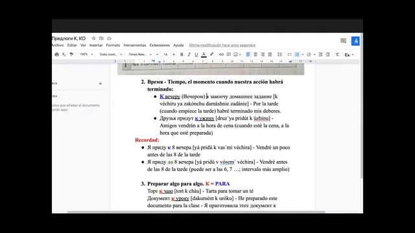Increase the indent

327,54
